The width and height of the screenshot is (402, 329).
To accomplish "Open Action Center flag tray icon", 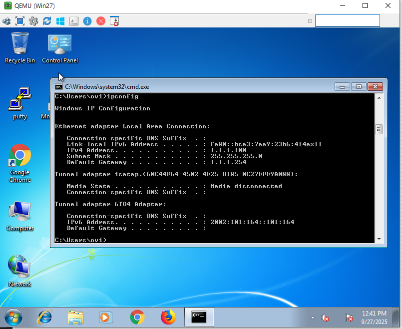I will (349, 318).
